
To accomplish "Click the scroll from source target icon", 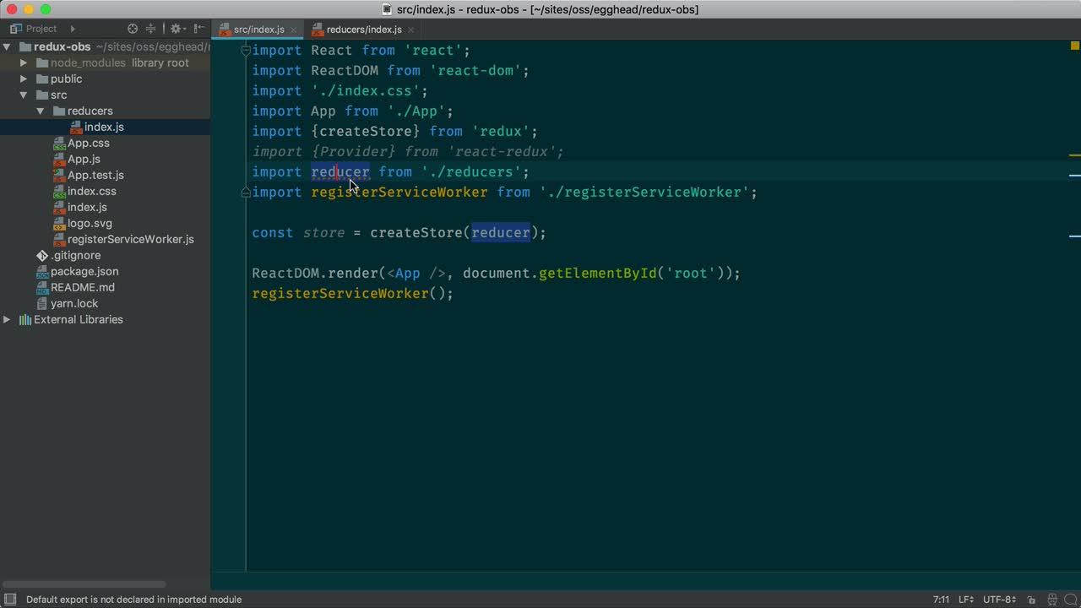I will pyautogui.click(x=133, y=29).
